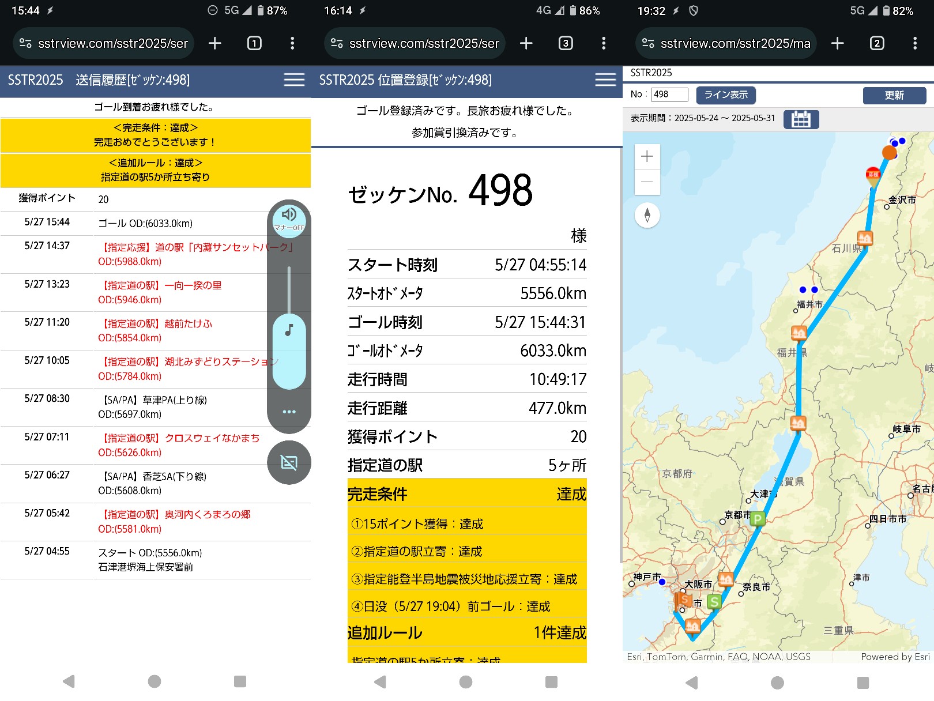Open browser overflow menu in third screen

tap(915, 43)
